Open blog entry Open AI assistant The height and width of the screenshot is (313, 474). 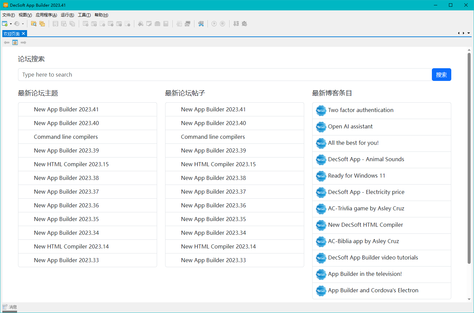coord(382,127)
